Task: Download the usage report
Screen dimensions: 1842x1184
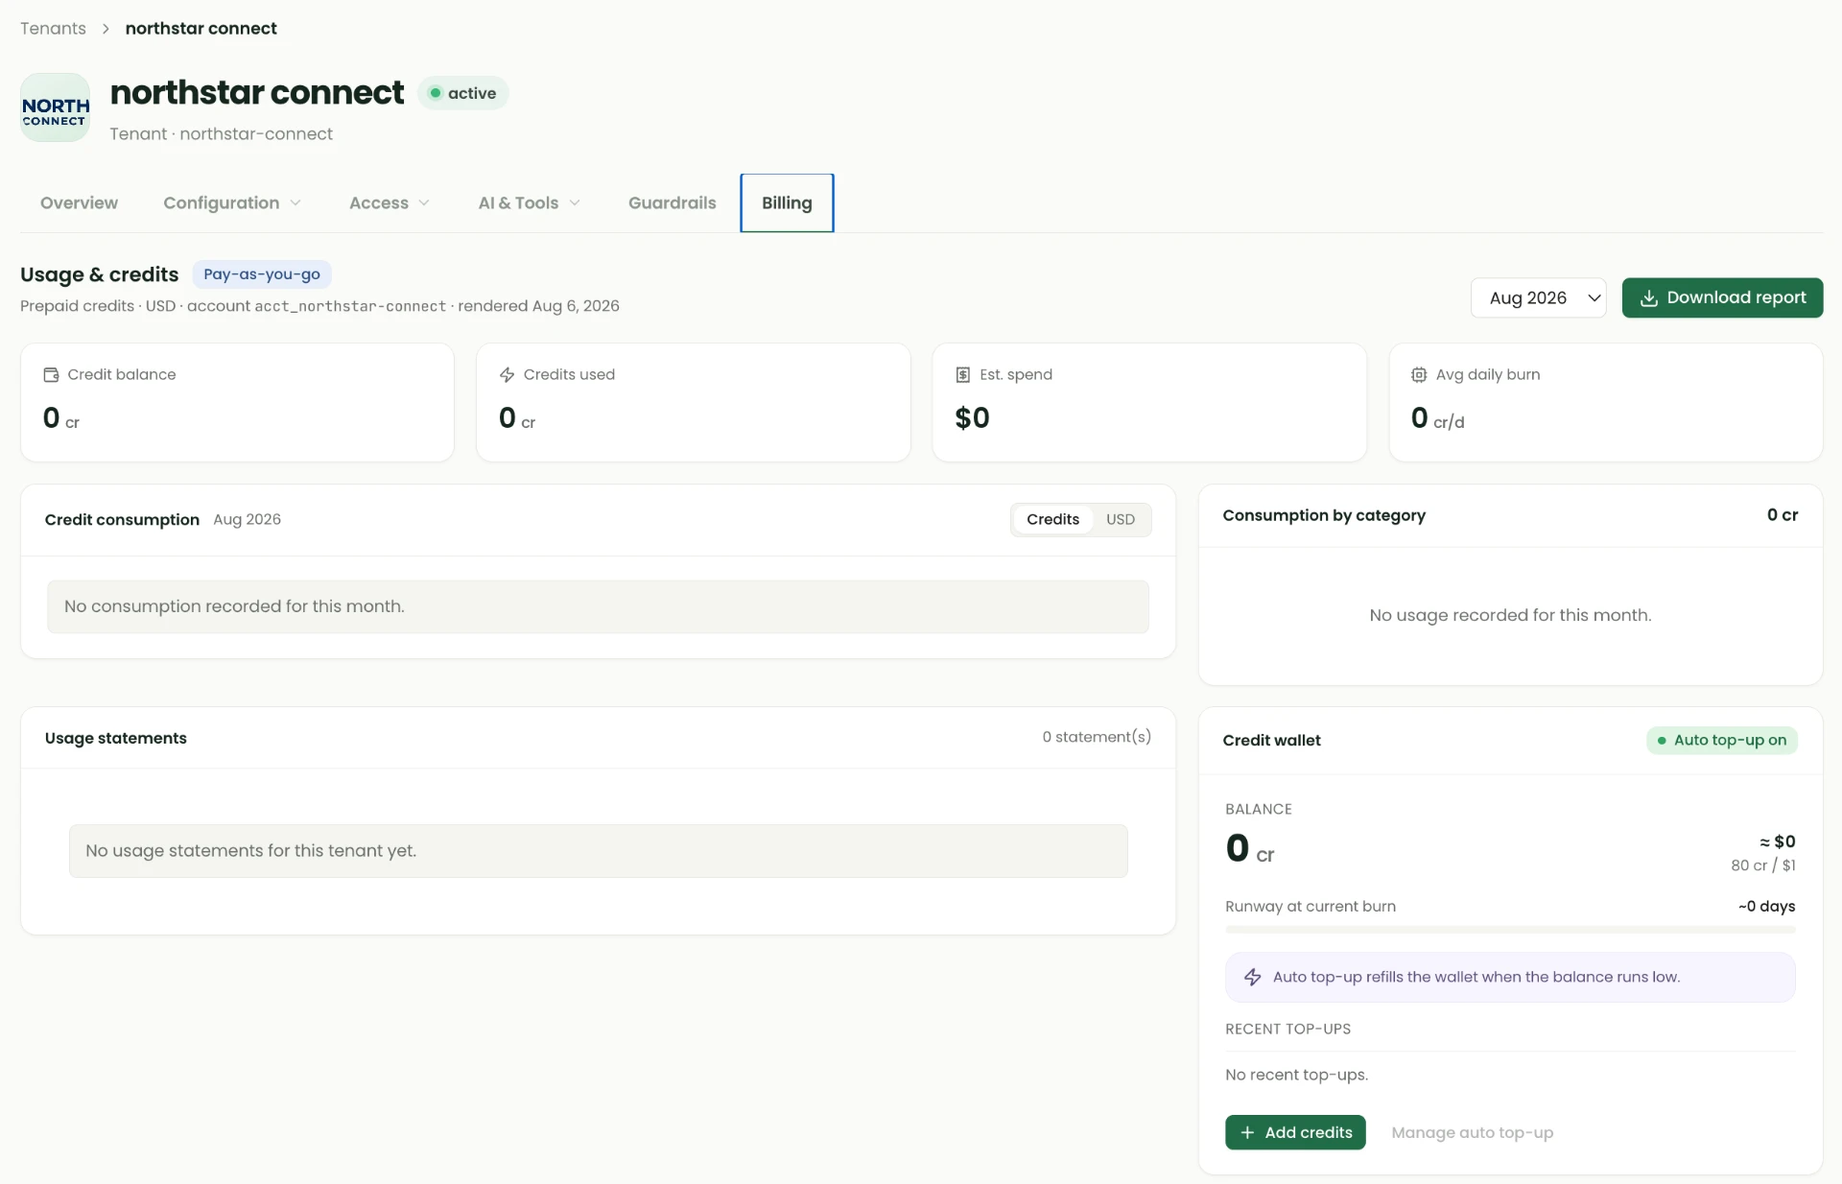Action: point(1722,297)
